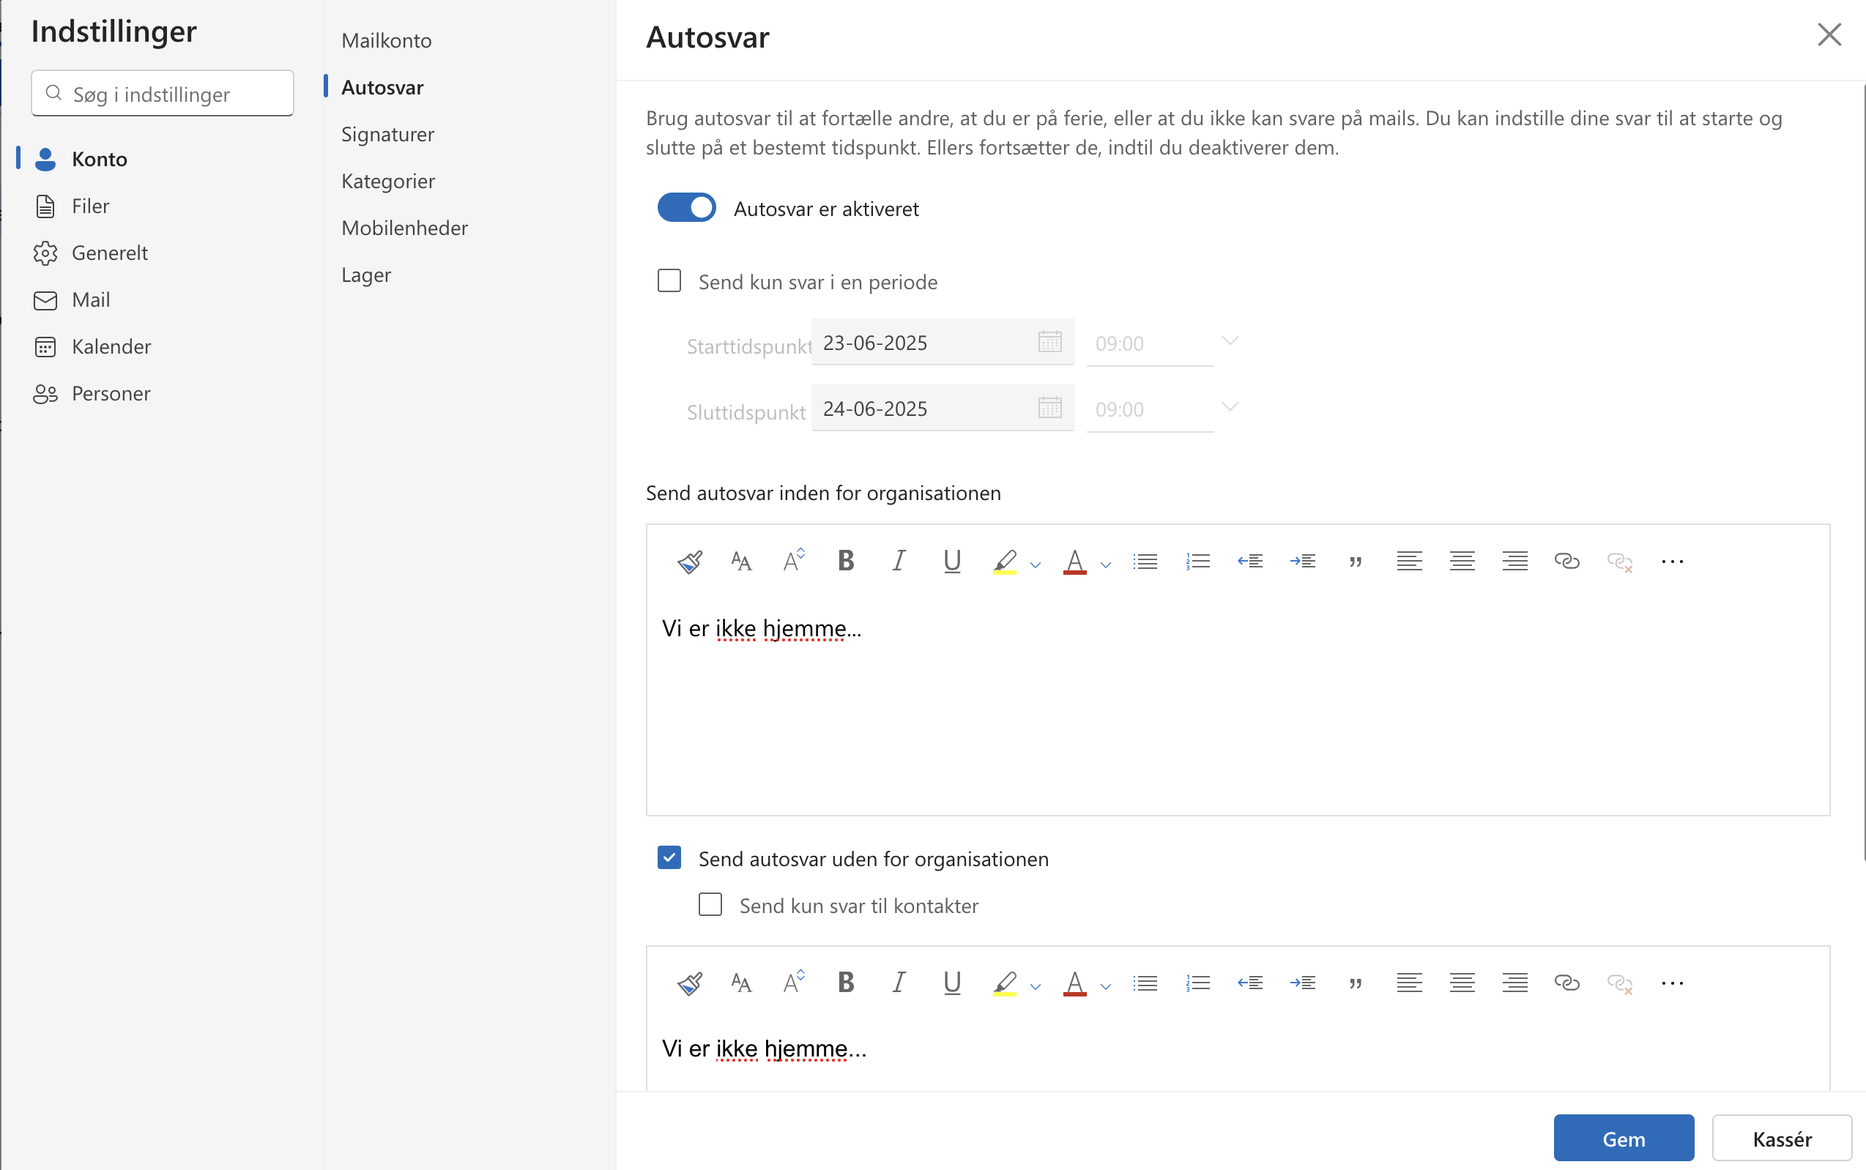Decrease indent in internal reply editor
Image resolution: width=1866 pixels, height=1170 pixels.
click(1250, 561)
